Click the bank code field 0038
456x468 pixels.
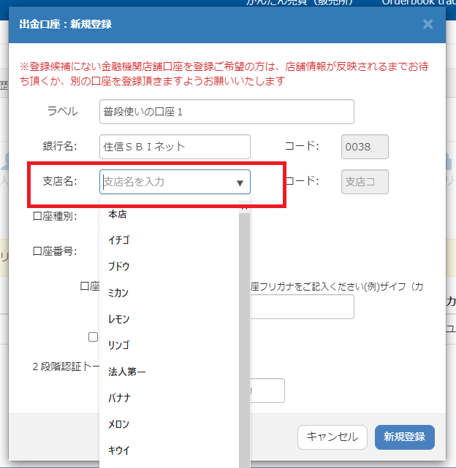coord(365,147)
